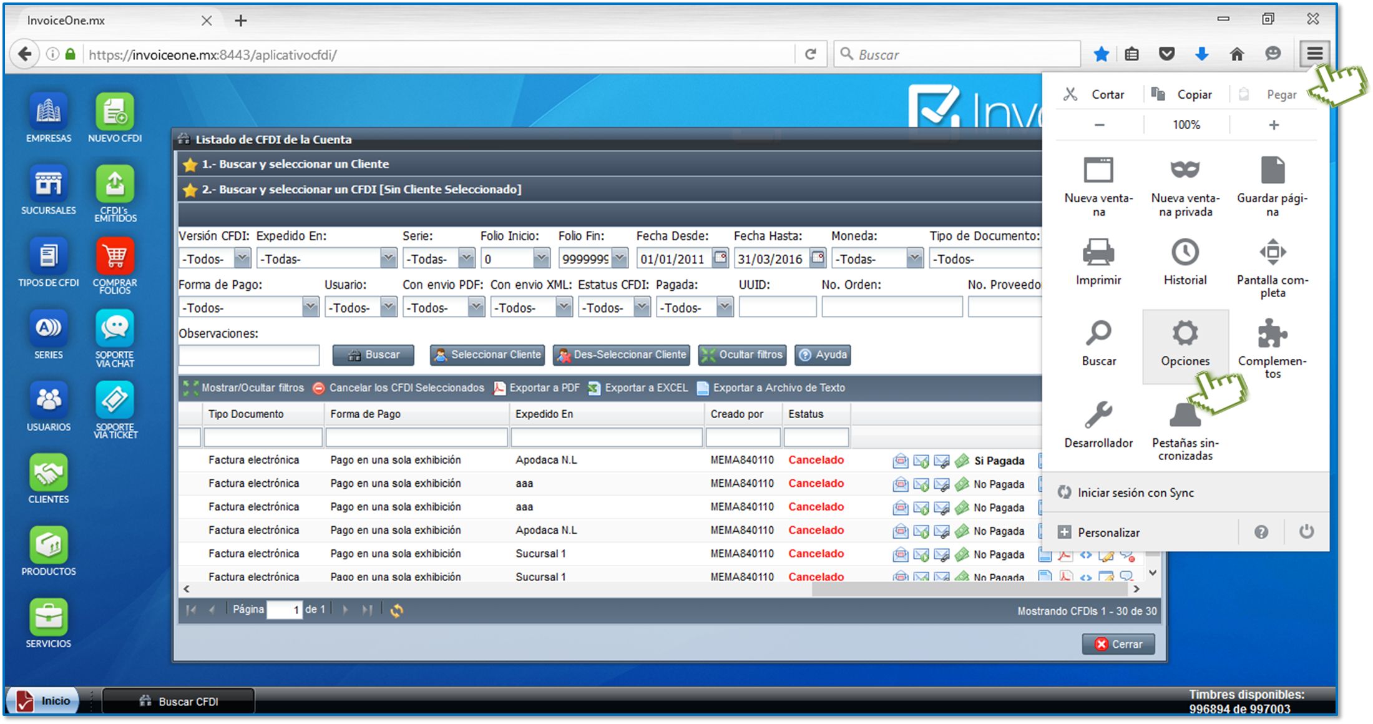Click Ocultar filtros button
Image resolution: width=1373 pixels, height=724 pixels.
coord(742,355)
